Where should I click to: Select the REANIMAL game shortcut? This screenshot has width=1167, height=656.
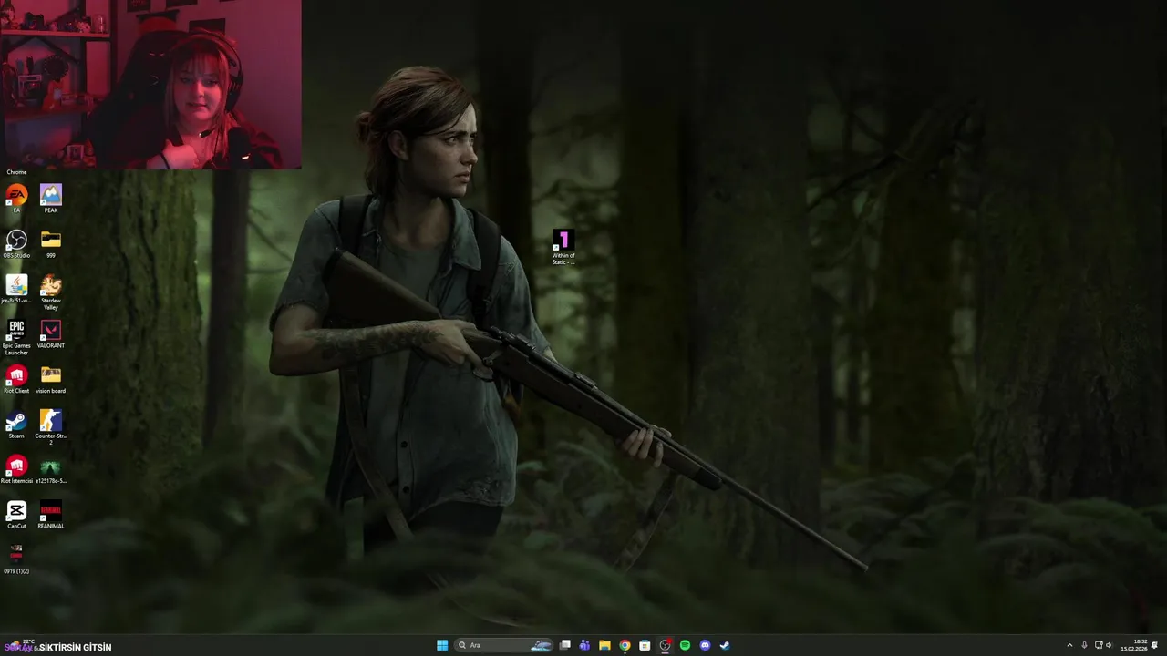coord(51,512)
